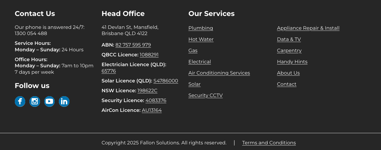Open the Instagram social icon
381x150 pixels.
coord(35,101)
